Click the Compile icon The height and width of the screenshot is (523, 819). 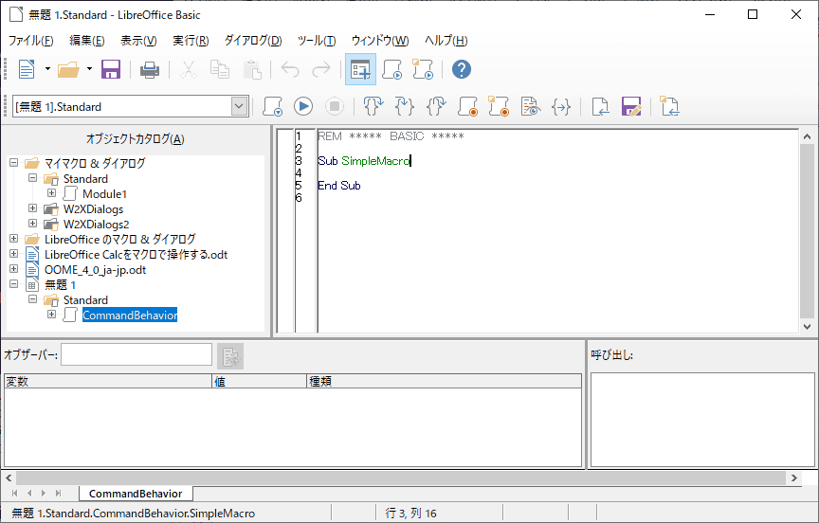click(273, 106)
